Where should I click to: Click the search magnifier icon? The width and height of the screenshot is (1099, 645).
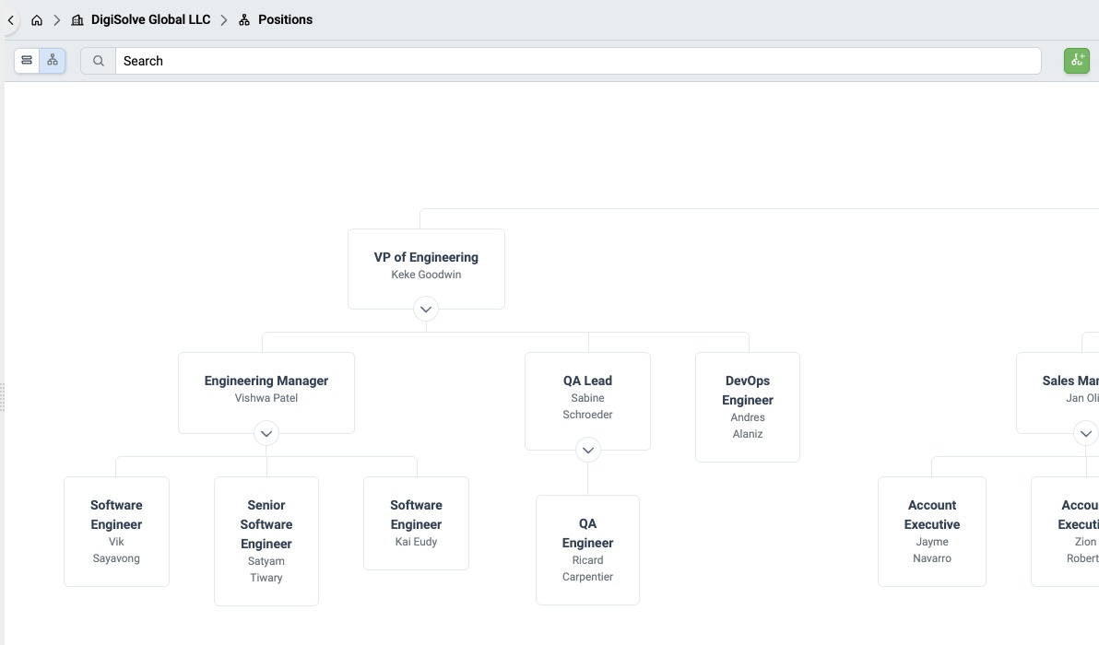(x=98, y=61)
